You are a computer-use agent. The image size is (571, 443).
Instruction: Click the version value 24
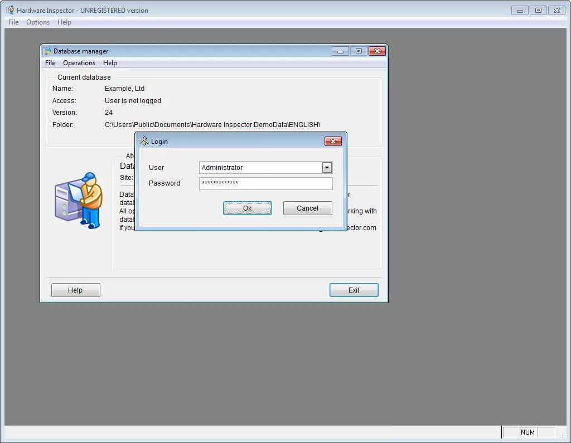(109, 113)
